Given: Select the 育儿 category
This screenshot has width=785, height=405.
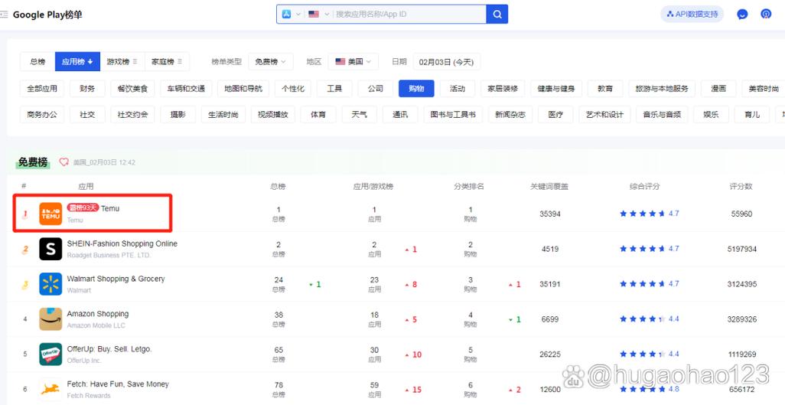Looking at the screenshot, I should [x=752, y=115].
